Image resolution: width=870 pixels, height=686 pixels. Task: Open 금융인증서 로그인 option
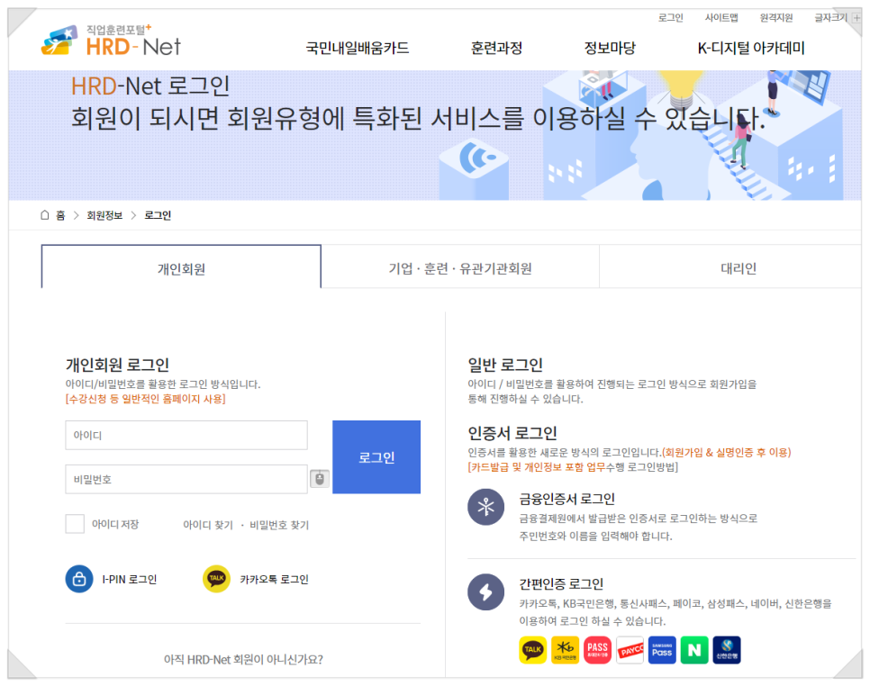pyautogui.click(x=566, y=499)
